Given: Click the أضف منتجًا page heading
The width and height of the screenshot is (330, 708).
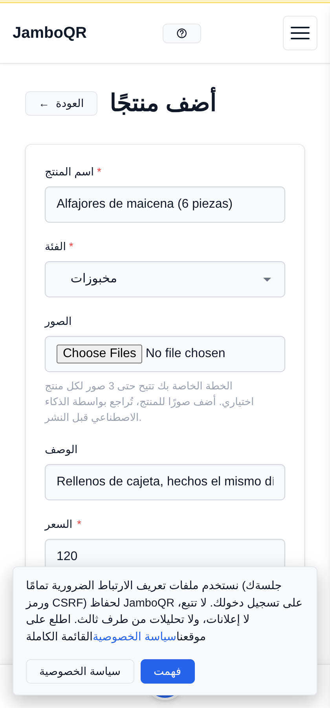Looking at the screenshot, I should click(x=163, y=103).
